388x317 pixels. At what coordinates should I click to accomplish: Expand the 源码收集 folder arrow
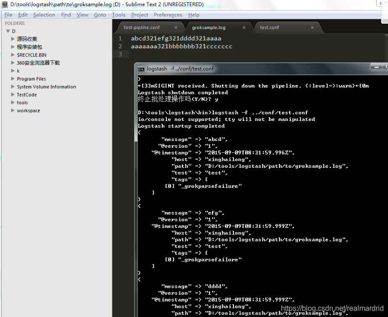(x=13, y=39)
